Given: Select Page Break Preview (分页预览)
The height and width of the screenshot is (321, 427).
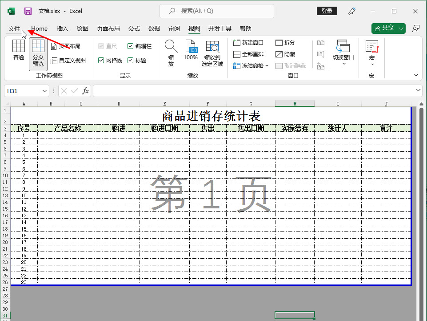Looking at the screenshot, I should pos(38,53).
